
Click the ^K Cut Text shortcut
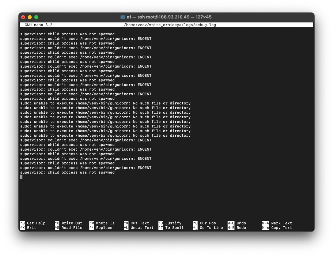[x=137, y=223]
